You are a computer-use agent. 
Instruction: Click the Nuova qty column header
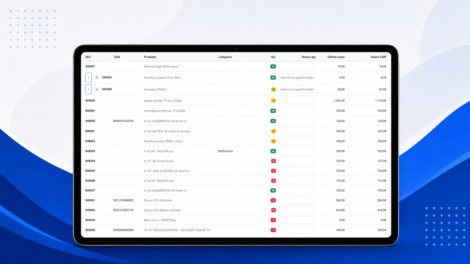tap(308, 57)
